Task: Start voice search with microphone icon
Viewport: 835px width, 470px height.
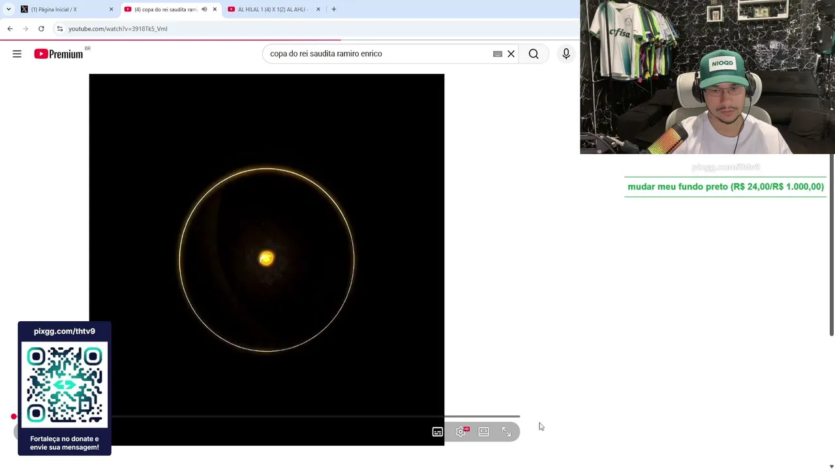Action: coord(566,54)
